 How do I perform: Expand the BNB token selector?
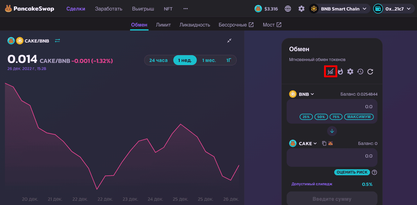pyautogui.click(x=302, y=94)
